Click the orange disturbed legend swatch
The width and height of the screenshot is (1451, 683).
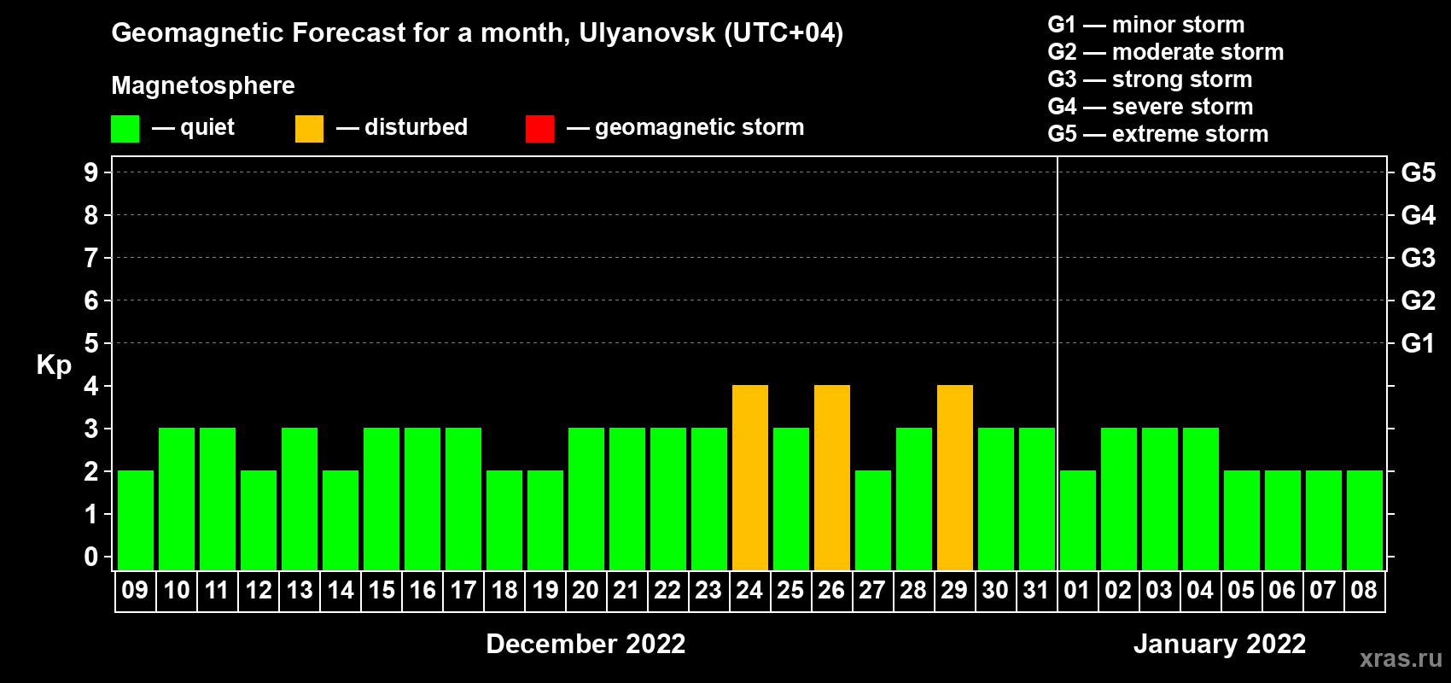309,129
